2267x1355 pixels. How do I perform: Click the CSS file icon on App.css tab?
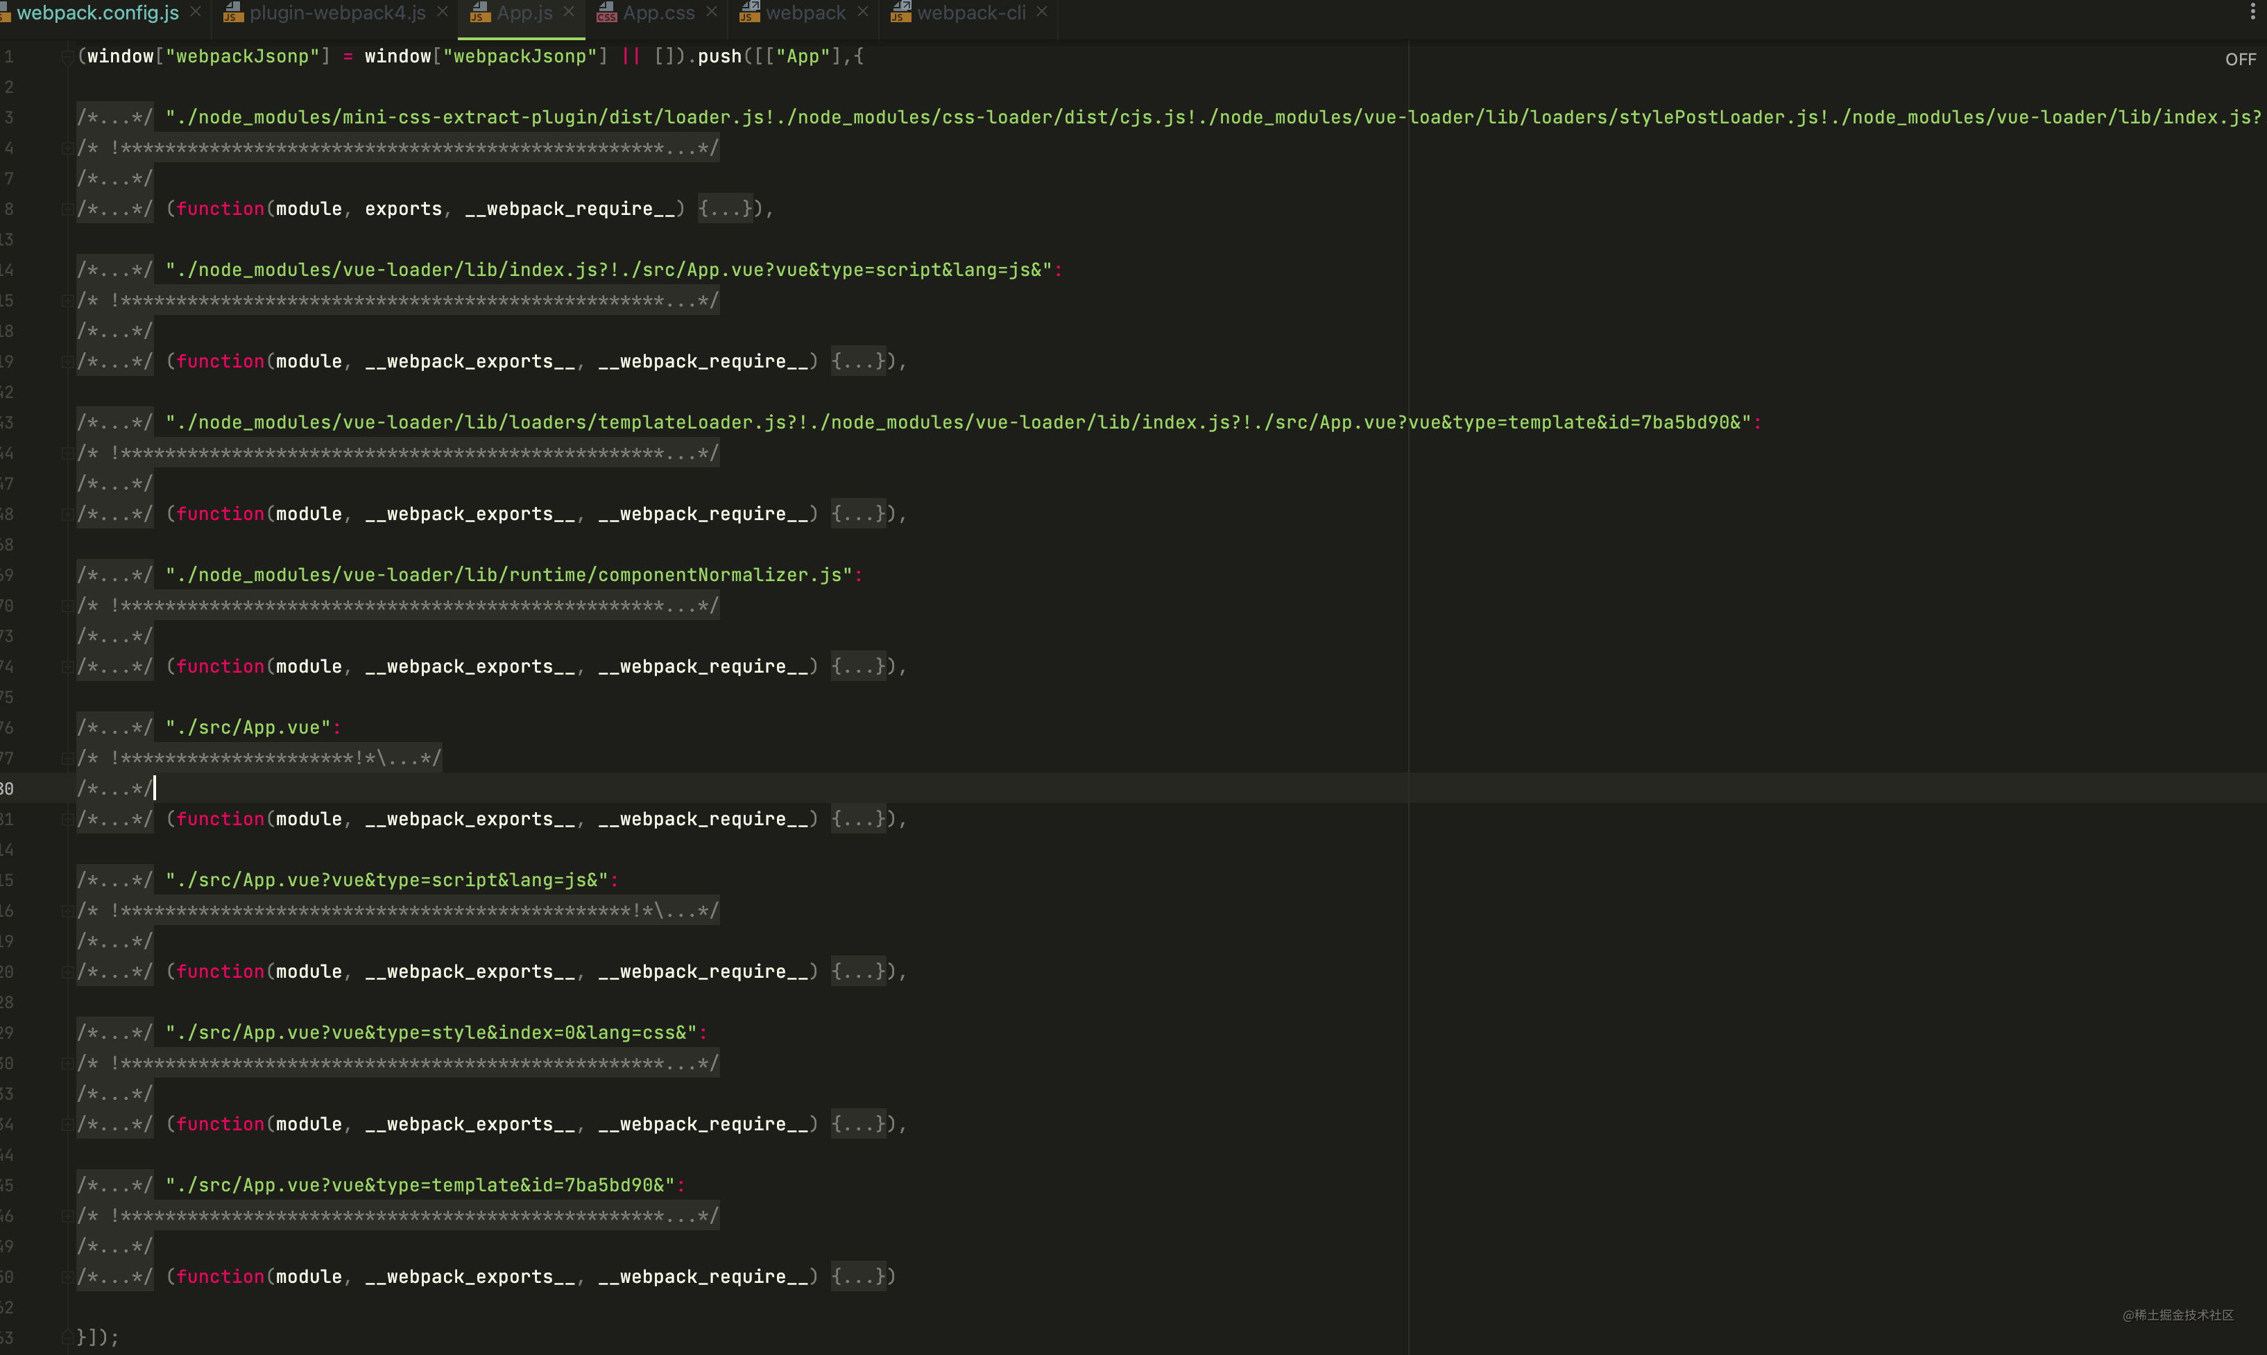606,12
